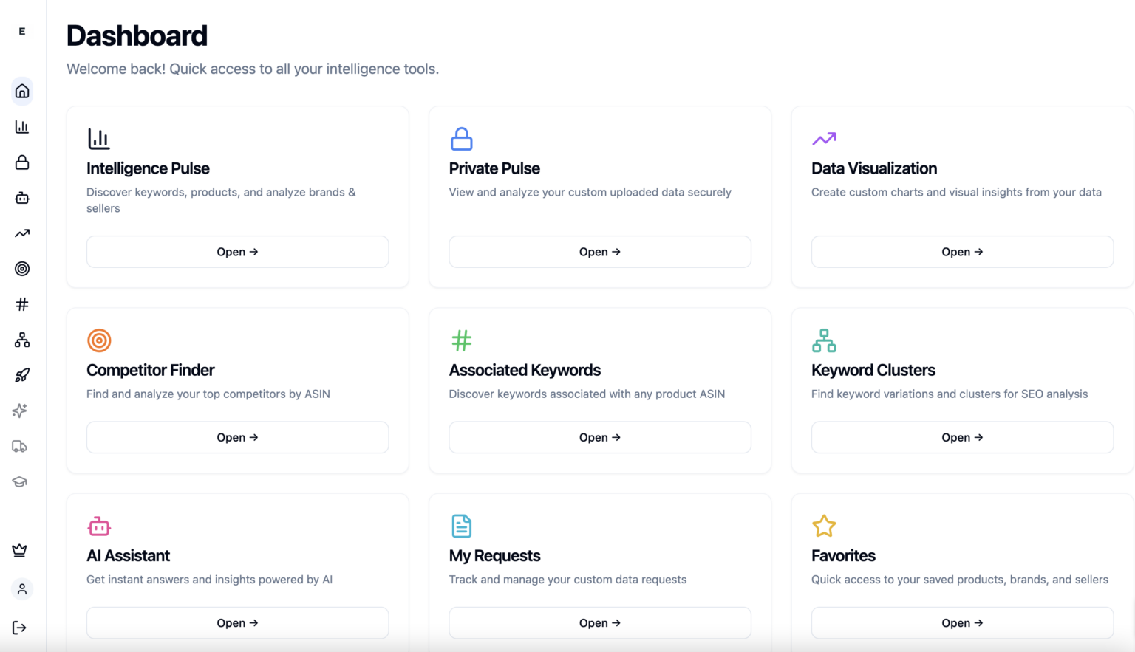Open the trending arrow sidebar icon
Viewport: 1135px width, 652px height.
[22, 233]
